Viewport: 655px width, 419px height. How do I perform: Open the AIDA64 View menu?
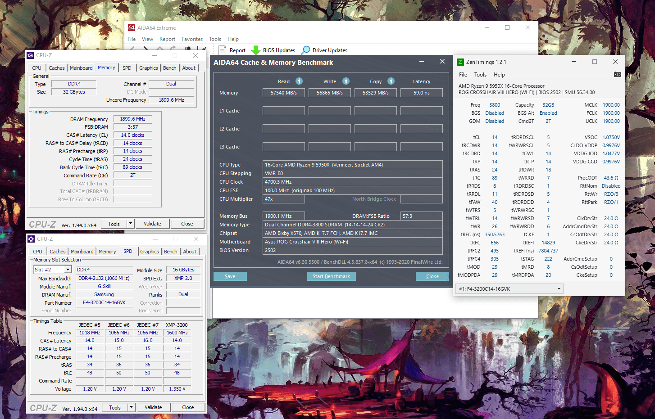147,39
